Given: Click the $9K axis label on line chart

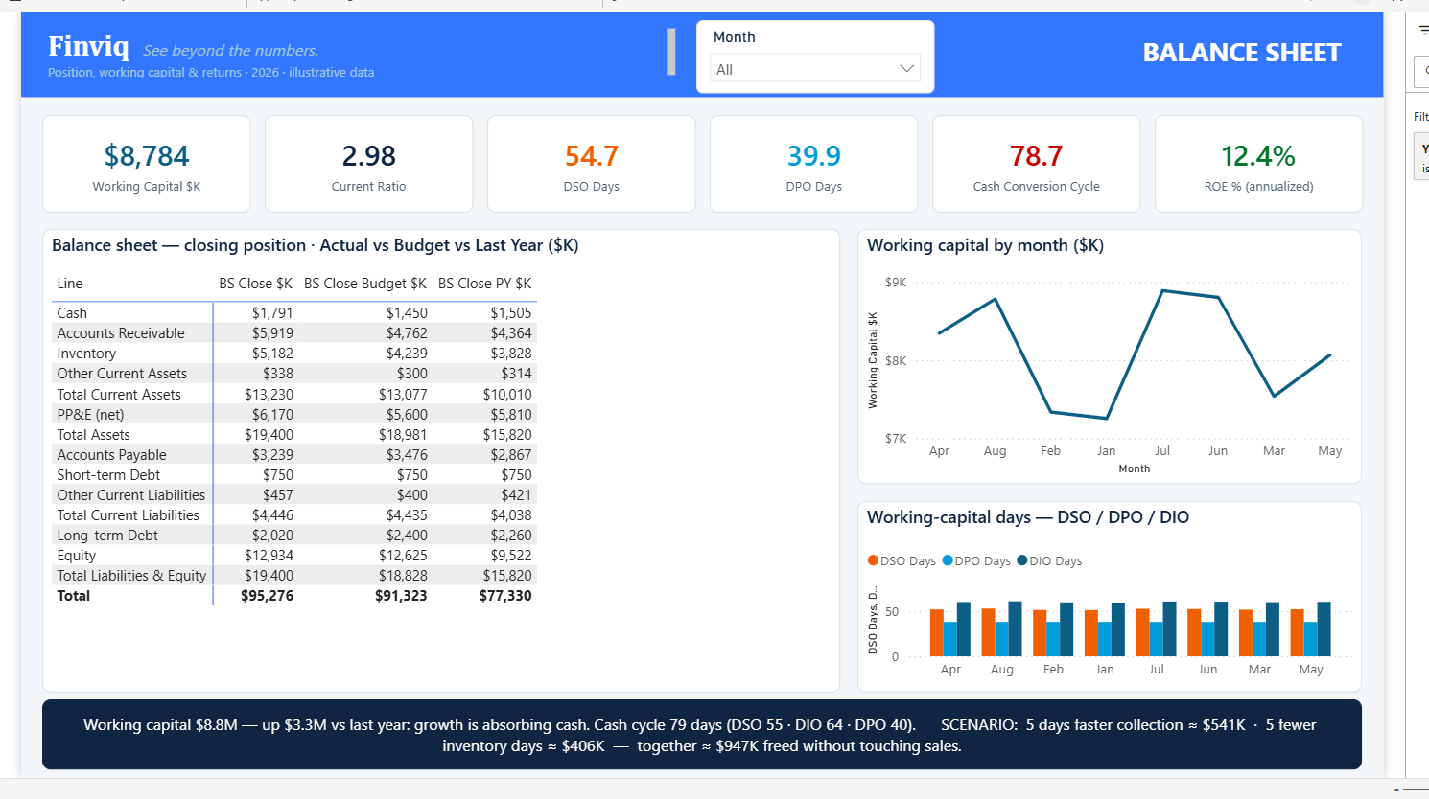Looking at the screenshot, I should coord(896,283).
